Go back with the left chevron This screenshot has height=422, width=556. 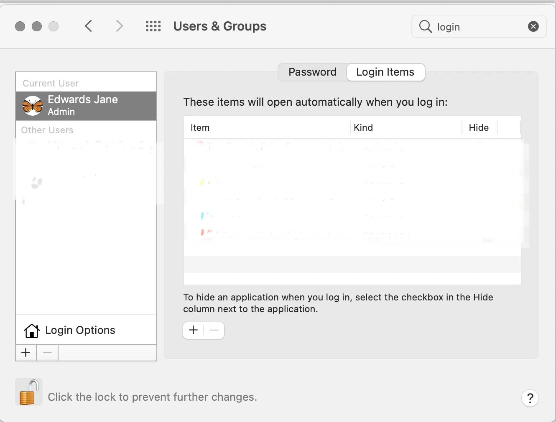88,26
